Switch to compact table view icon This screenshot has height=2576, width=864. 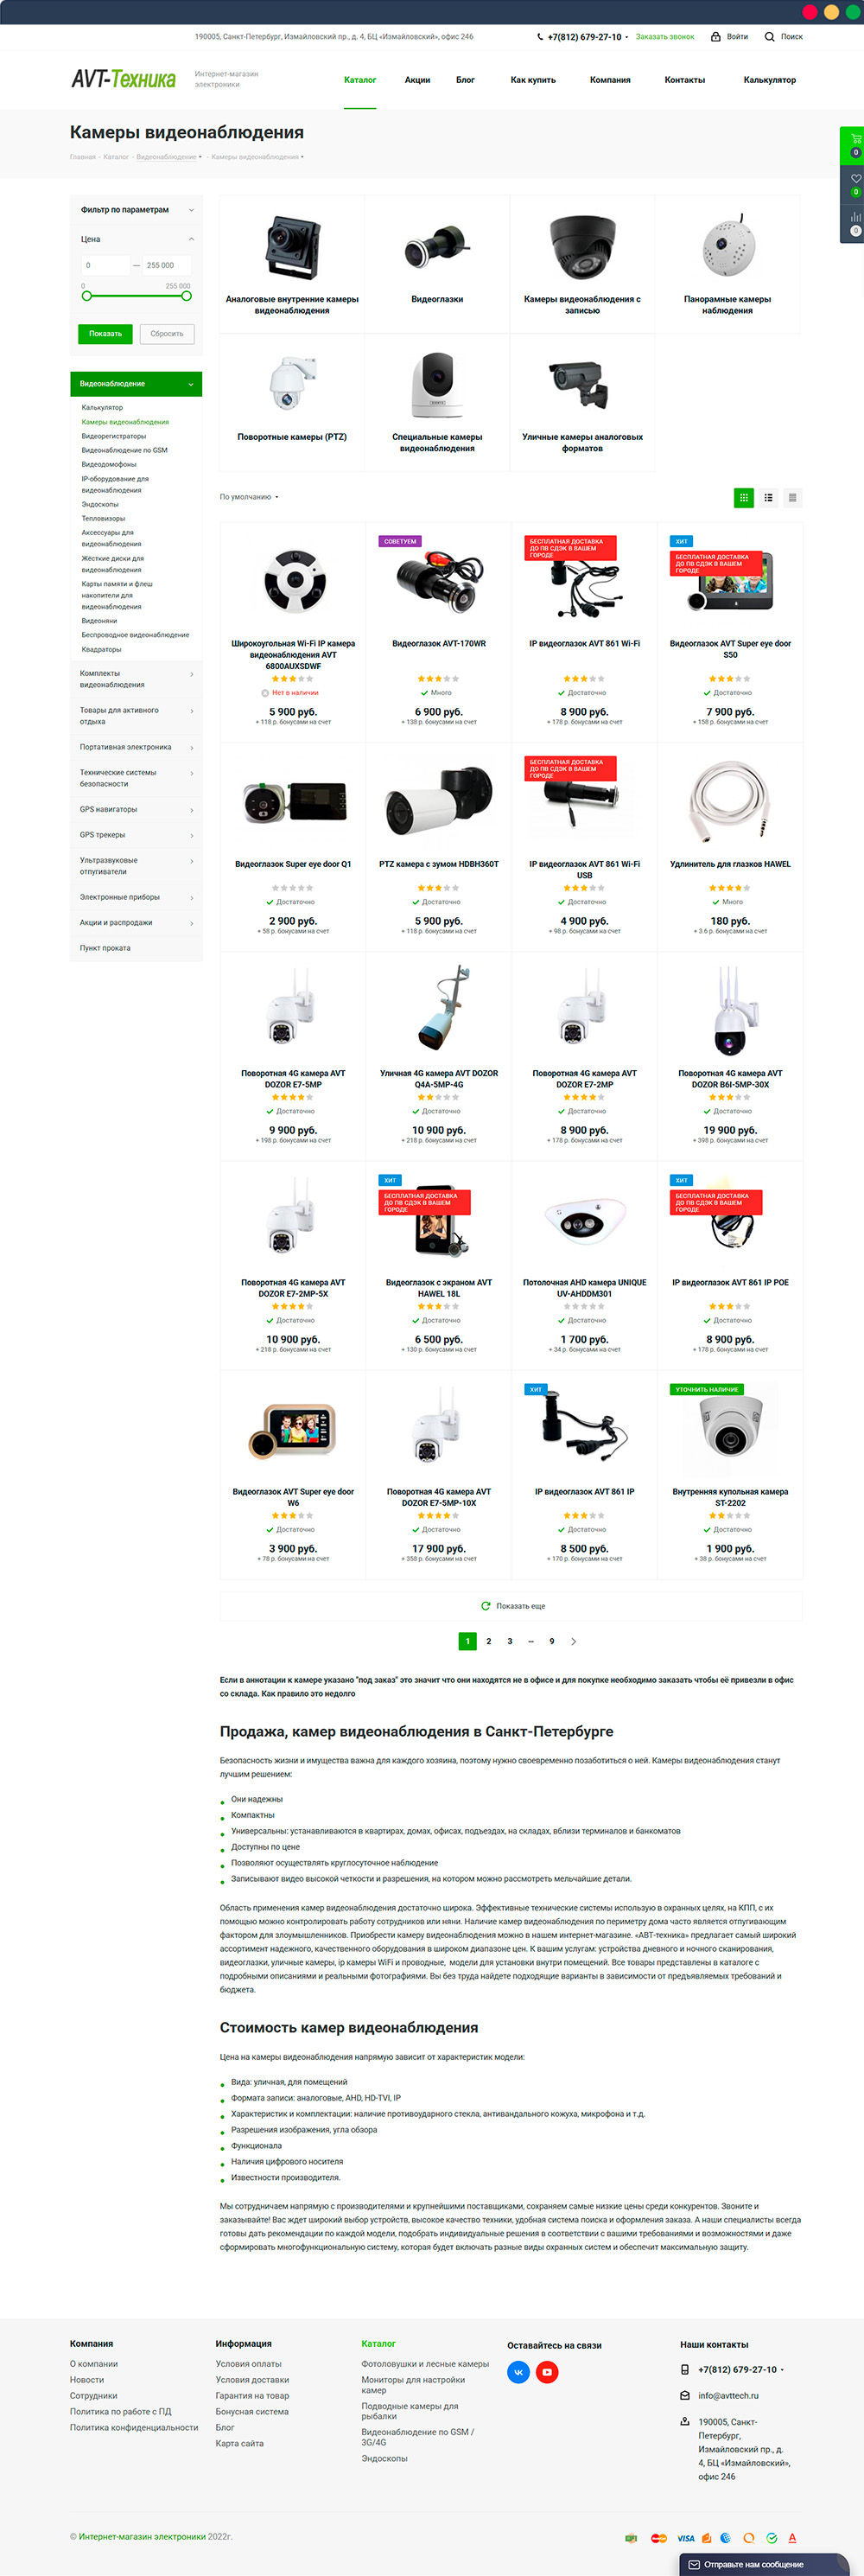pyautogui.click(x=792, y=497)
